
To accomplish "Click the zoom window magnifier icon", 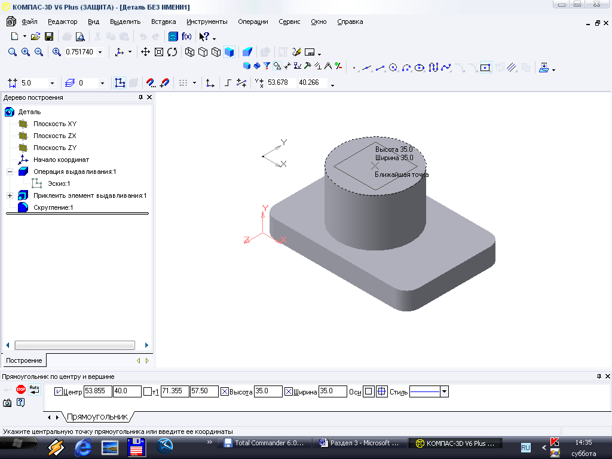I will click(x=13, y=52).
